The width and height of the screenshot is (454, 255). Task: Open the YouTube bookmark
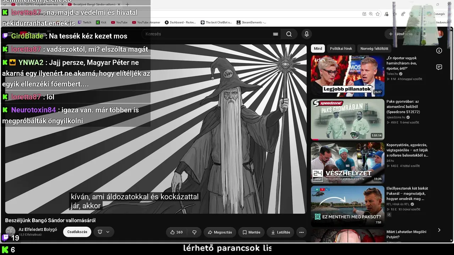coord(119,22)
